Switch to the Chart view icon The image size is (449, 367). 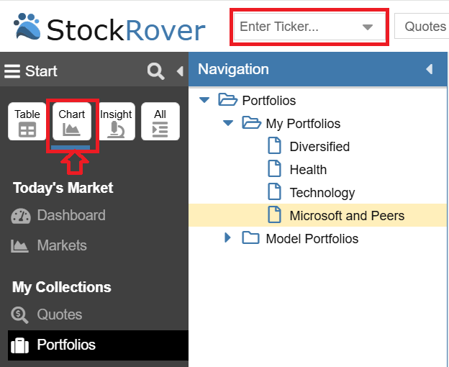pos(71,122)
